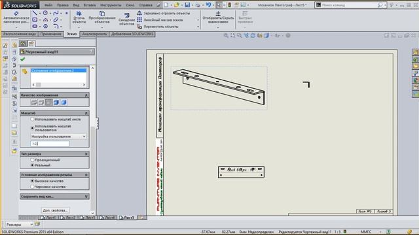Collapse 'Условные изображения резьбы' section
The height and width of the screenshot is (235, 419).
[x=86, y=175]
